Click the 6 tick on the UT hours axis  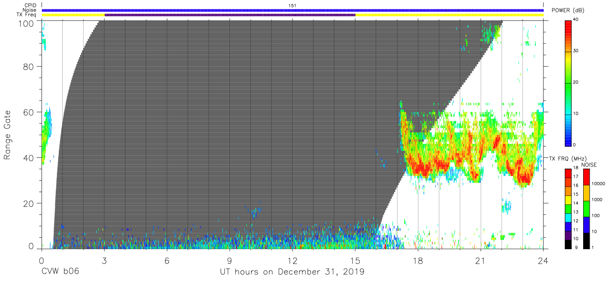(x=167, y=260)
